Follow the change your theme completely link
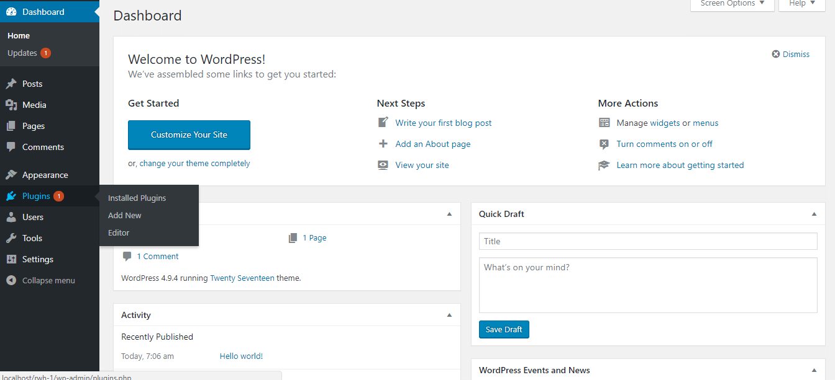 194,164
